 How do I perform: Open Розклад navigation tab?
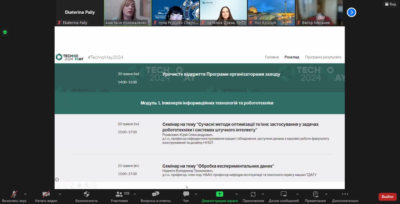(292, 57)
